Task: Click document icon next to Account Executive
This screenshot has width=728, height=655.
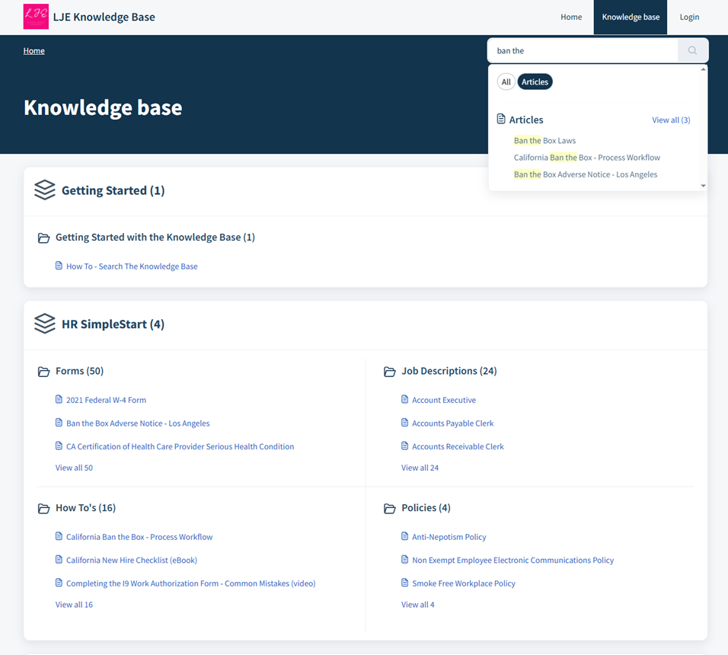Action: [x=405, y=399]
